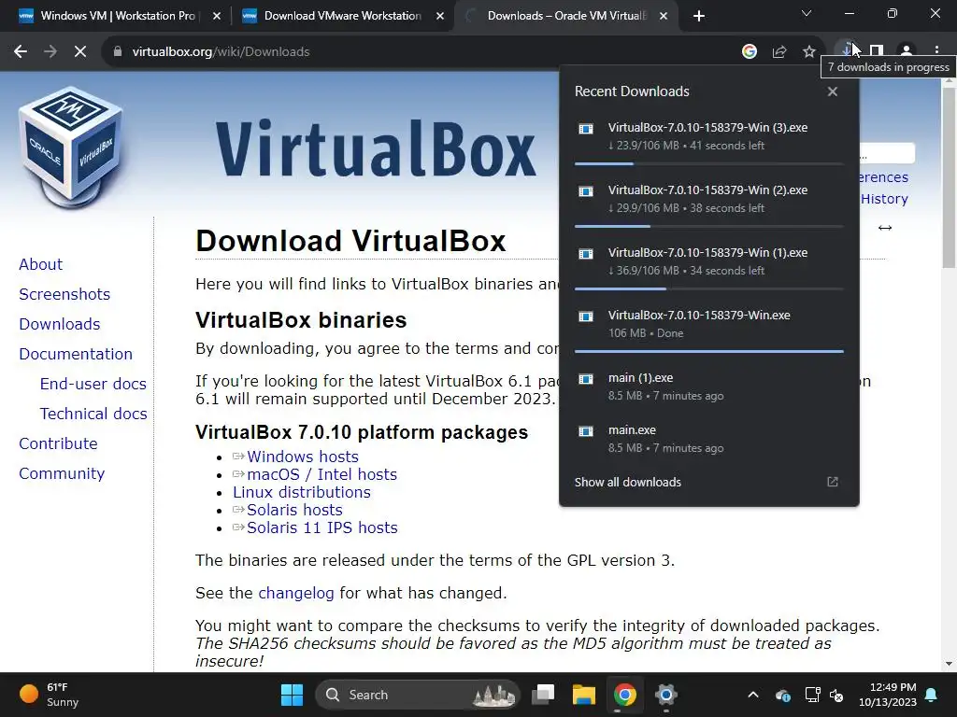Open the Screenshots sidebar link
The height and width of the screenshot is (717, 957).
pos(64,294)
